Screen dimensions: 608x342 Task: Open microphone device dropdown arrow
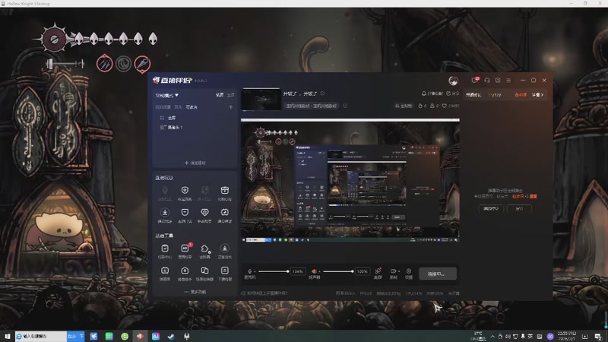[x=255, y=271]
